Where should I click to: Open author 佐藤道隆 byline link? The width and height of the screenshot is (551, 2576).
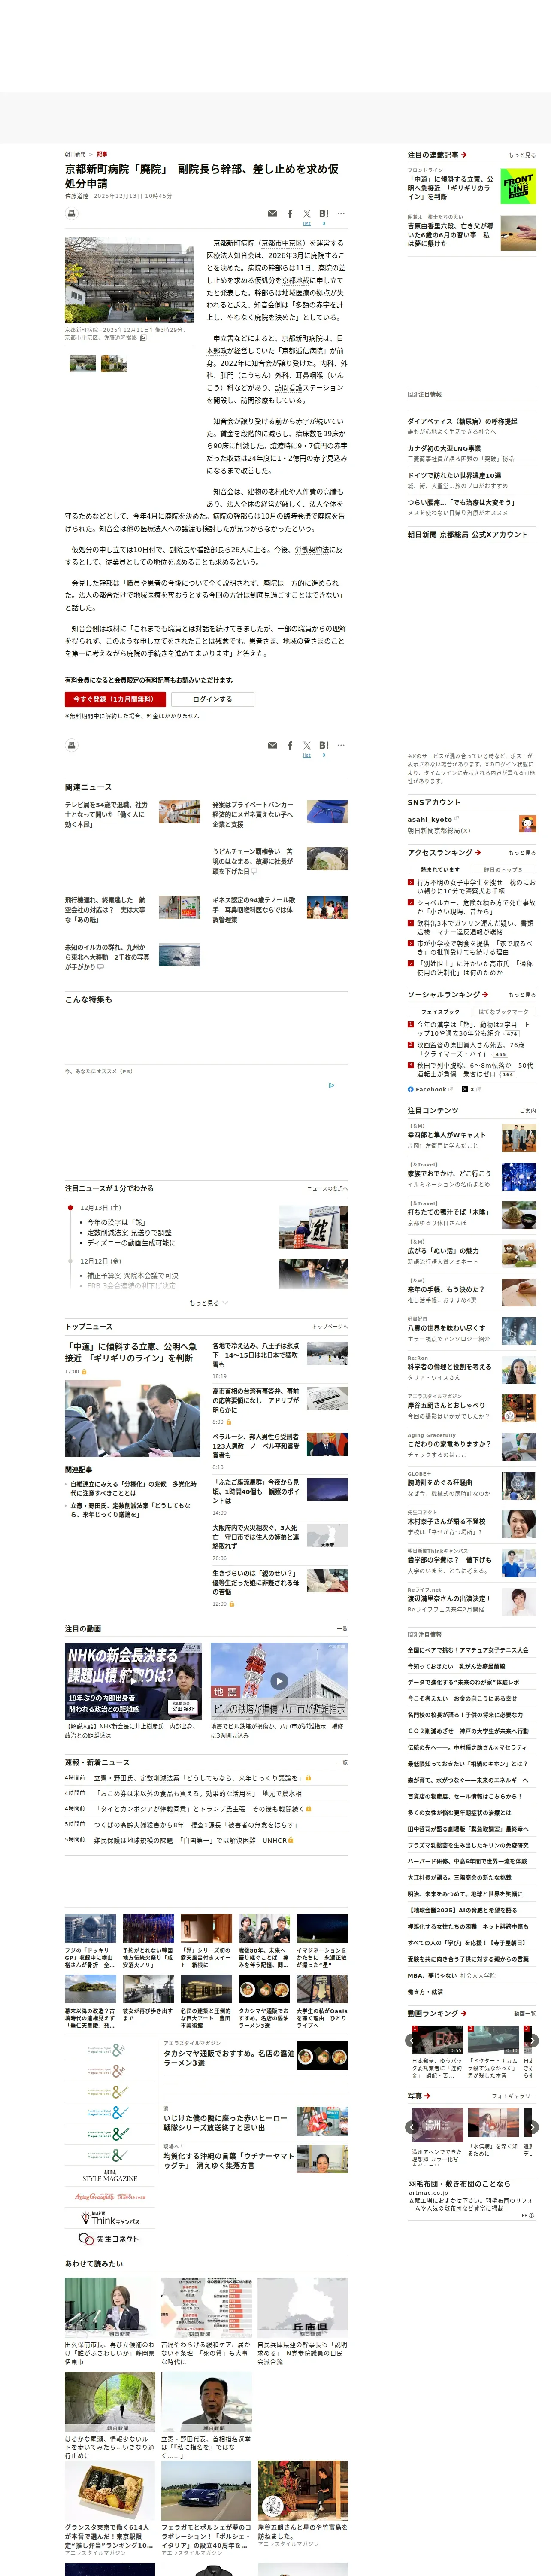coord(76,196)
